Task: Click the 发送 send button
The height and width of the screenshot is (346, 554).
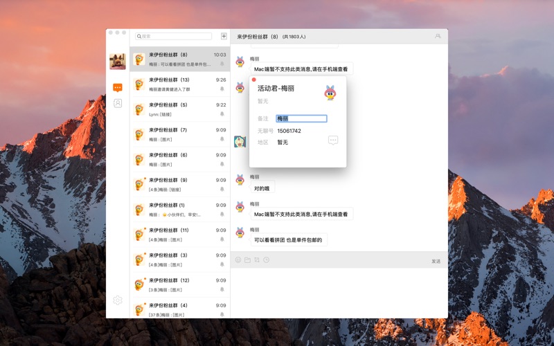Action: [x=436, y=262]
